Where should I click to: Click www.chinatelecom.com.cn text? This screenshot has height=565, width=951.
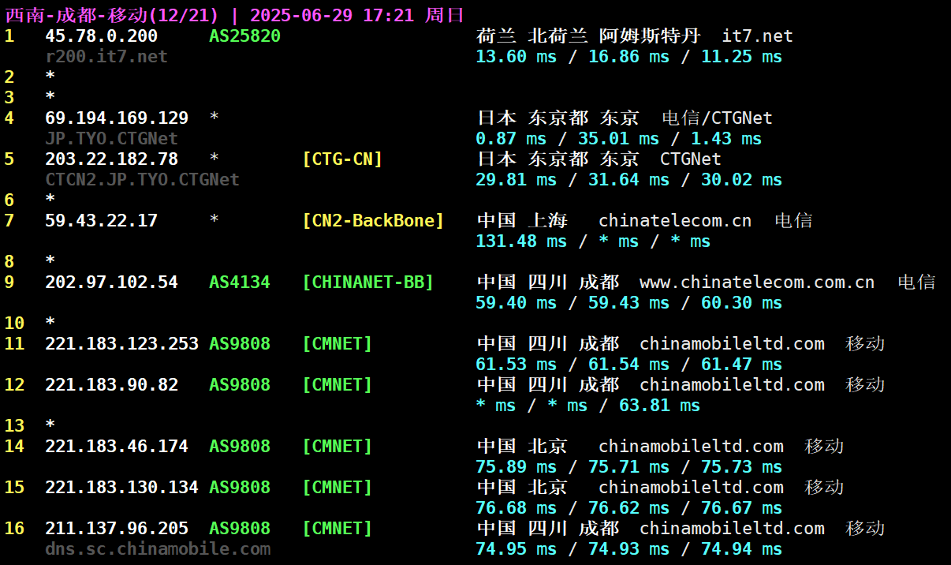tap(757, 282)
